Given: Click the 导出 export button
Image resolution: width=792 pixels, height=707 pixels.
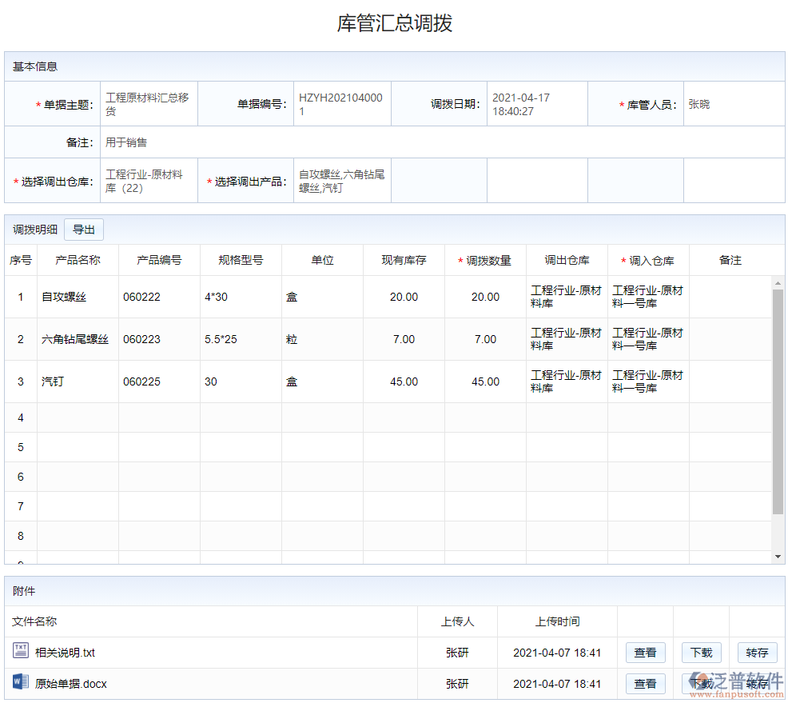Looking at the screenshot, I should click(83, 229).
